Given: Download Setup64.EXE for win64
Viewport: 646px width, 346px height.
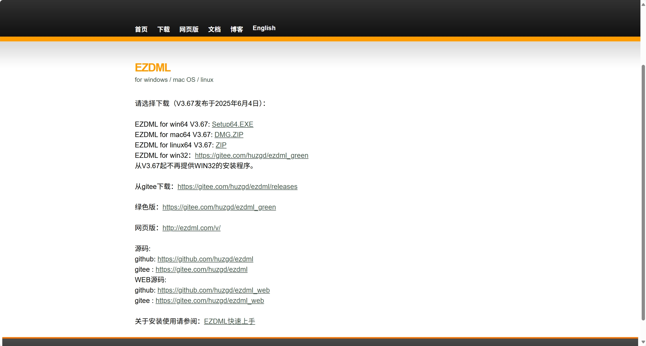Looking at the screenshot, I should coord(232,124).
